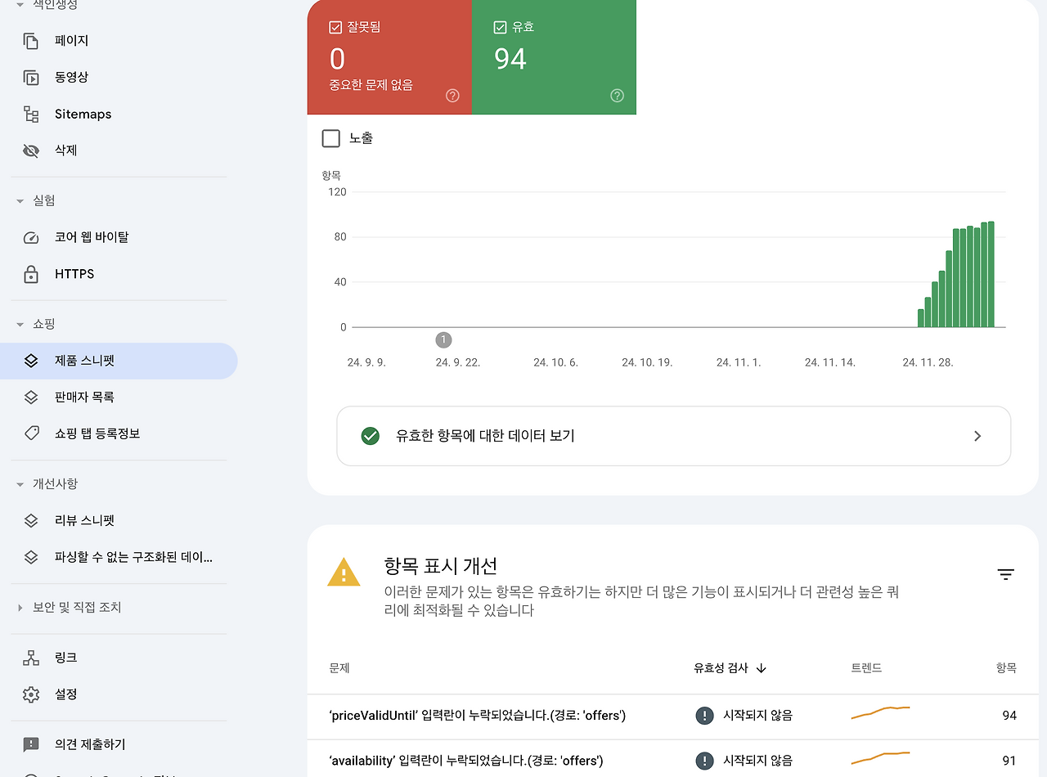
Task: Click the 24. 9. 9. date label
Action: [x=366, y=362]
